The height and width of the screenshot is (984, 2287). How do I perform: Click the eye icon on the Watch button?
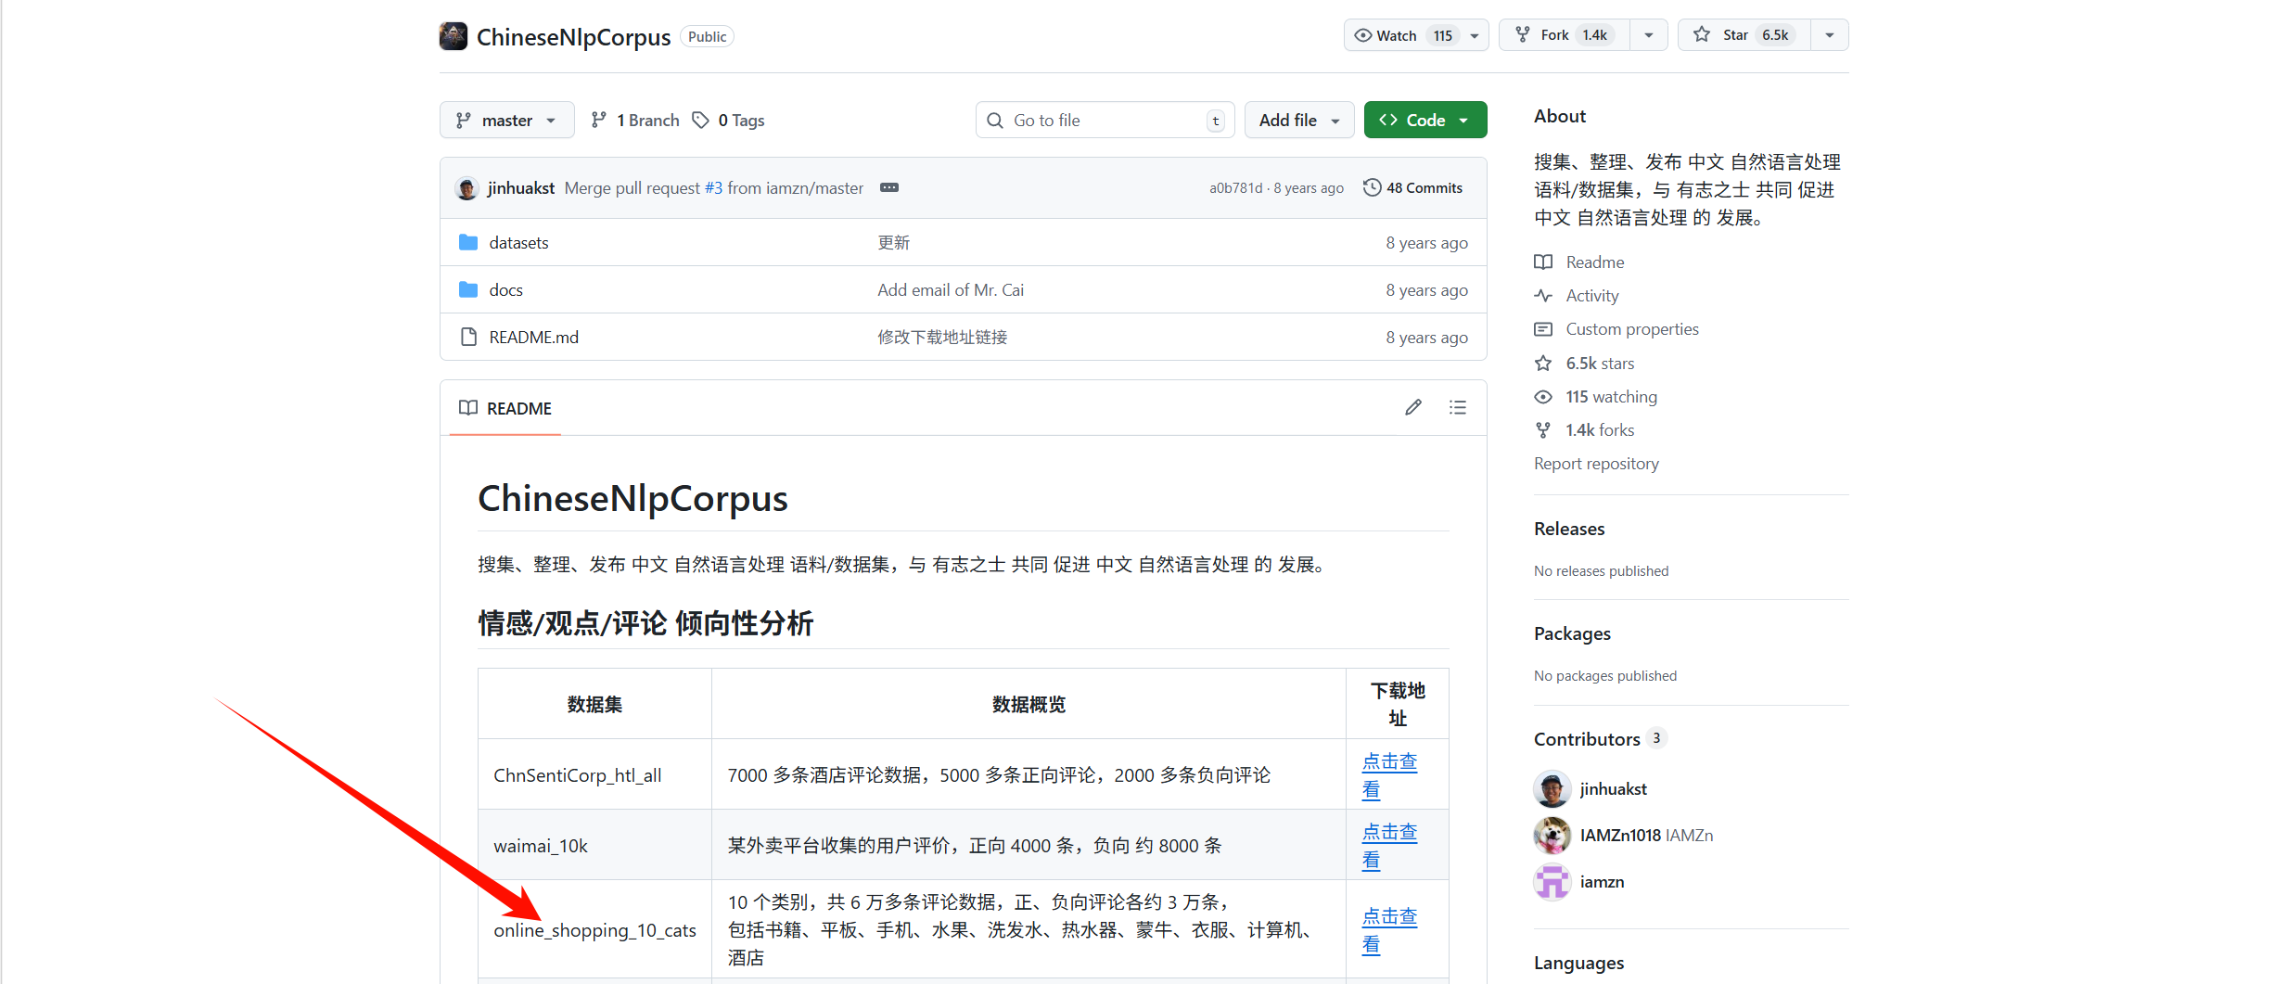click(x=1363, y=34)
